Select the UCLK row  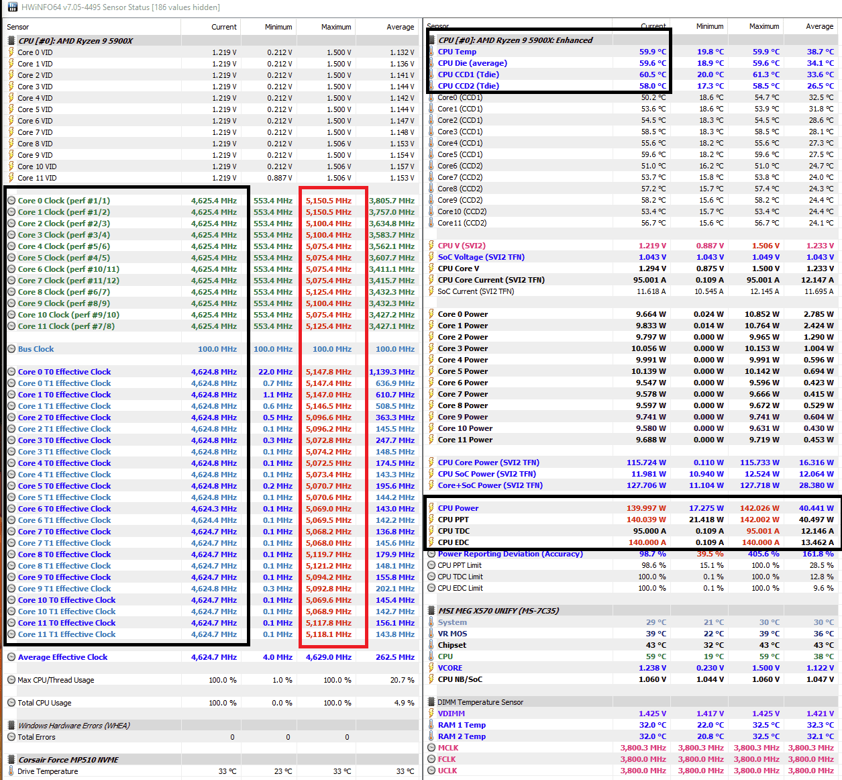633,771
